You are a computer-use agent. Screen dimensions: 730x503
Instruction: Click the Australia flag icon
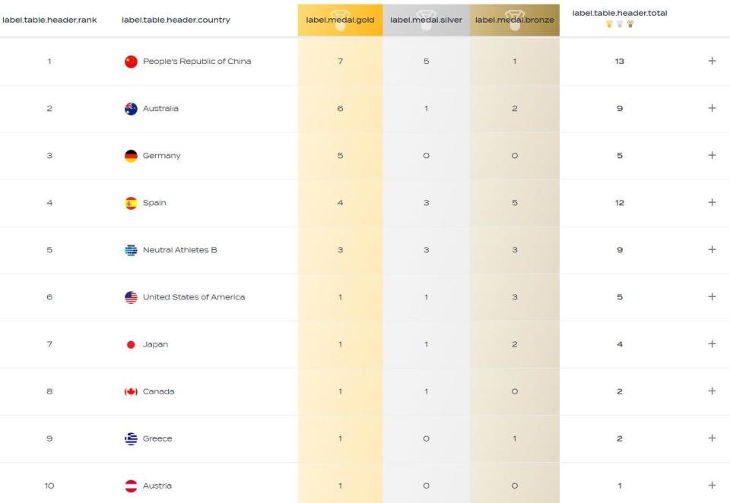click(x=131, y=109)
